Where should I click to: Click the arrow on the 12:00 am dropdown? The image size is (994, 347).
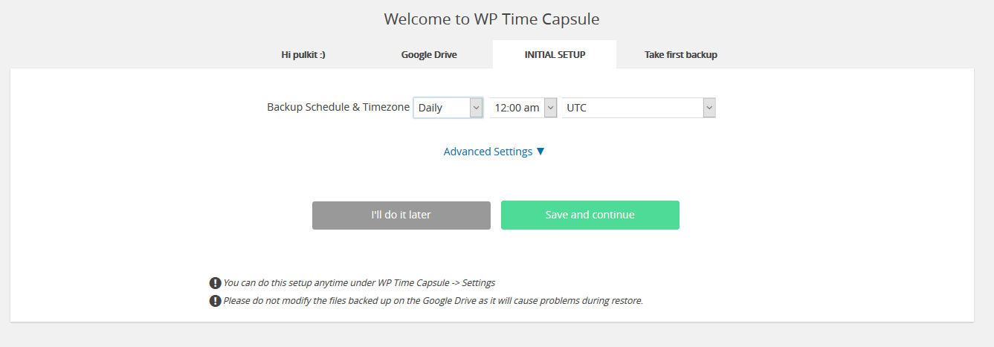coord(550,108)
